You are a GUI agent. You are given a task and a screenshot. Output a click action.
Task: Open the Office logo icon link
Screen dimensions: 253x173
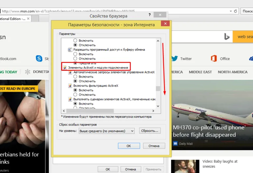(x=214, y=58)
